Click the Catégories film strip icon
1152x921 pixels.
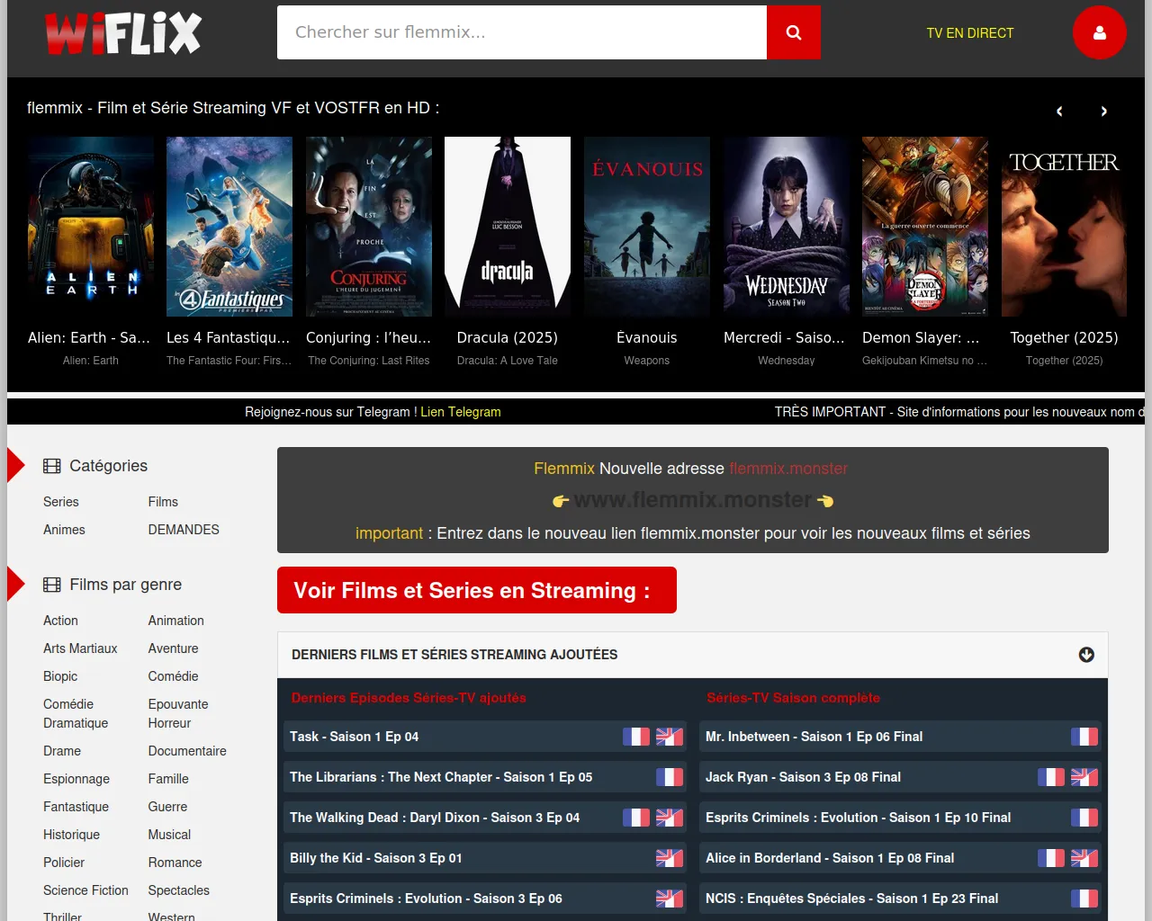[x=52, y=466]
